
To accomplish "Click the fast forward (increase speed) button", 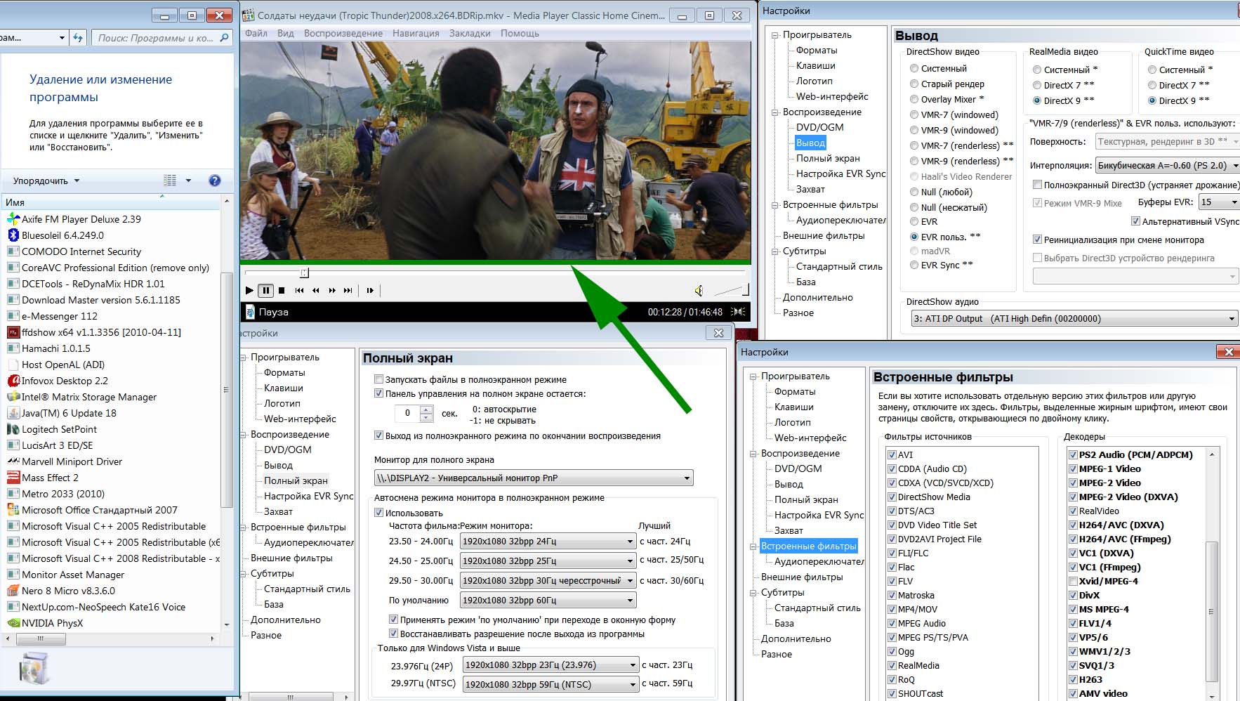I will 332,290.
